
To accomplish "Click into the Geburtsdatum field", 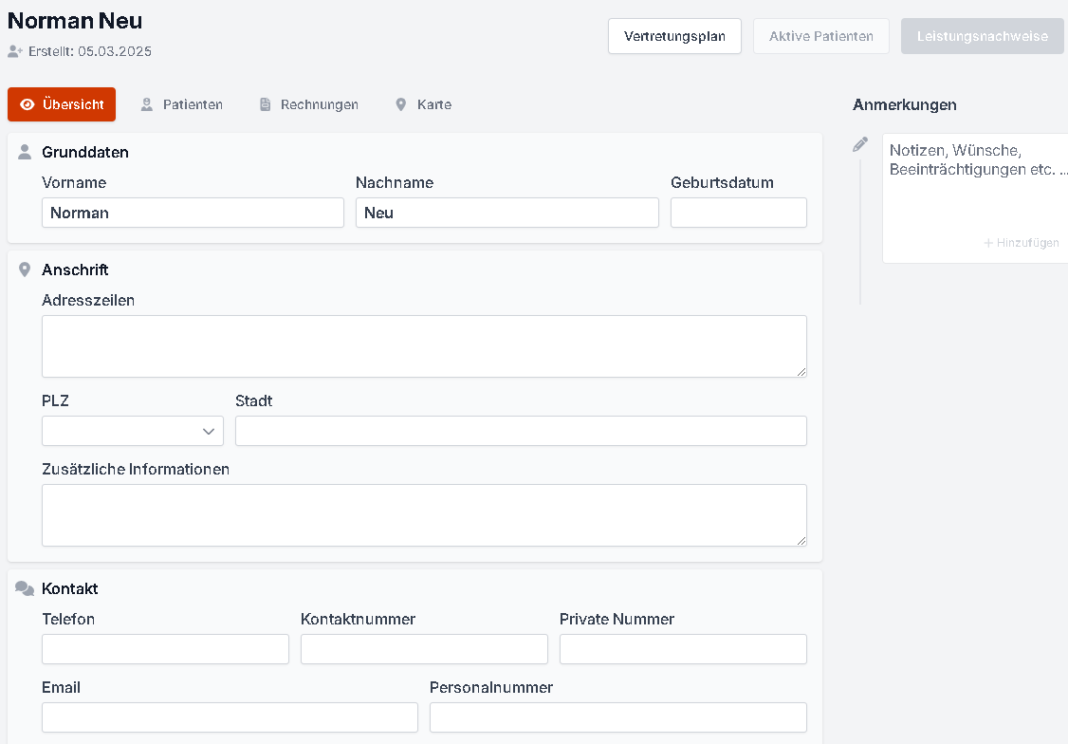I will click(738, 213).
